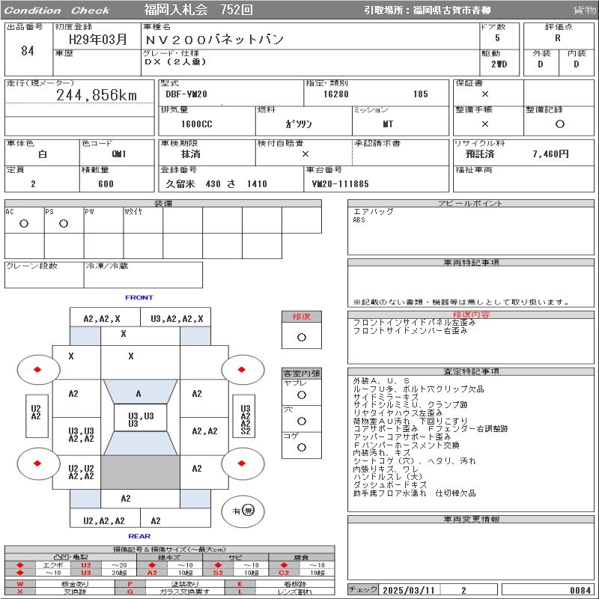Toggle the ヤブレ interior damage circle
Image resolution: width=599 pixels, height=599 pixels.
point(302,395)
